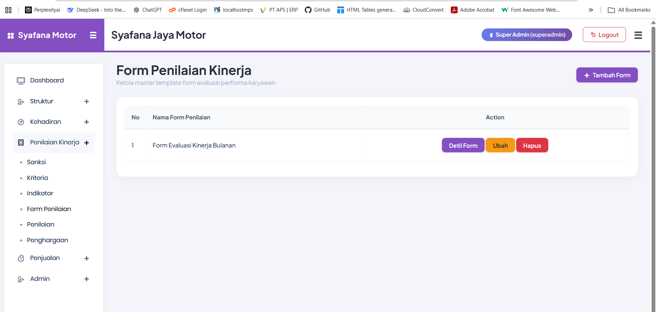The width and height of the screenshot is (656, 312).
Task: Click Detil Form for Form Evaluasi Kinerja Bulanan
Action: coord(463,145)
